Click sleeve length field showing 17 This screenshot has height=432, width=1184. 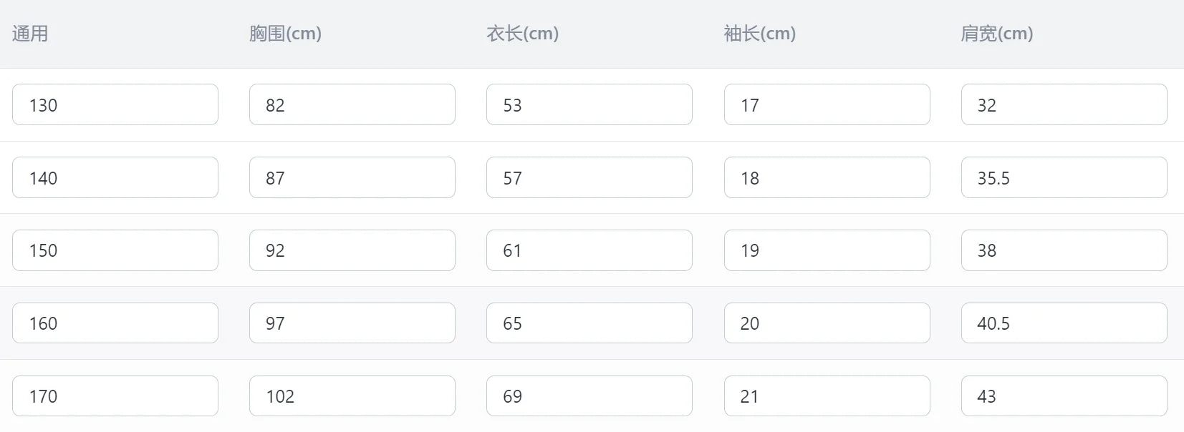click(827, 104)
